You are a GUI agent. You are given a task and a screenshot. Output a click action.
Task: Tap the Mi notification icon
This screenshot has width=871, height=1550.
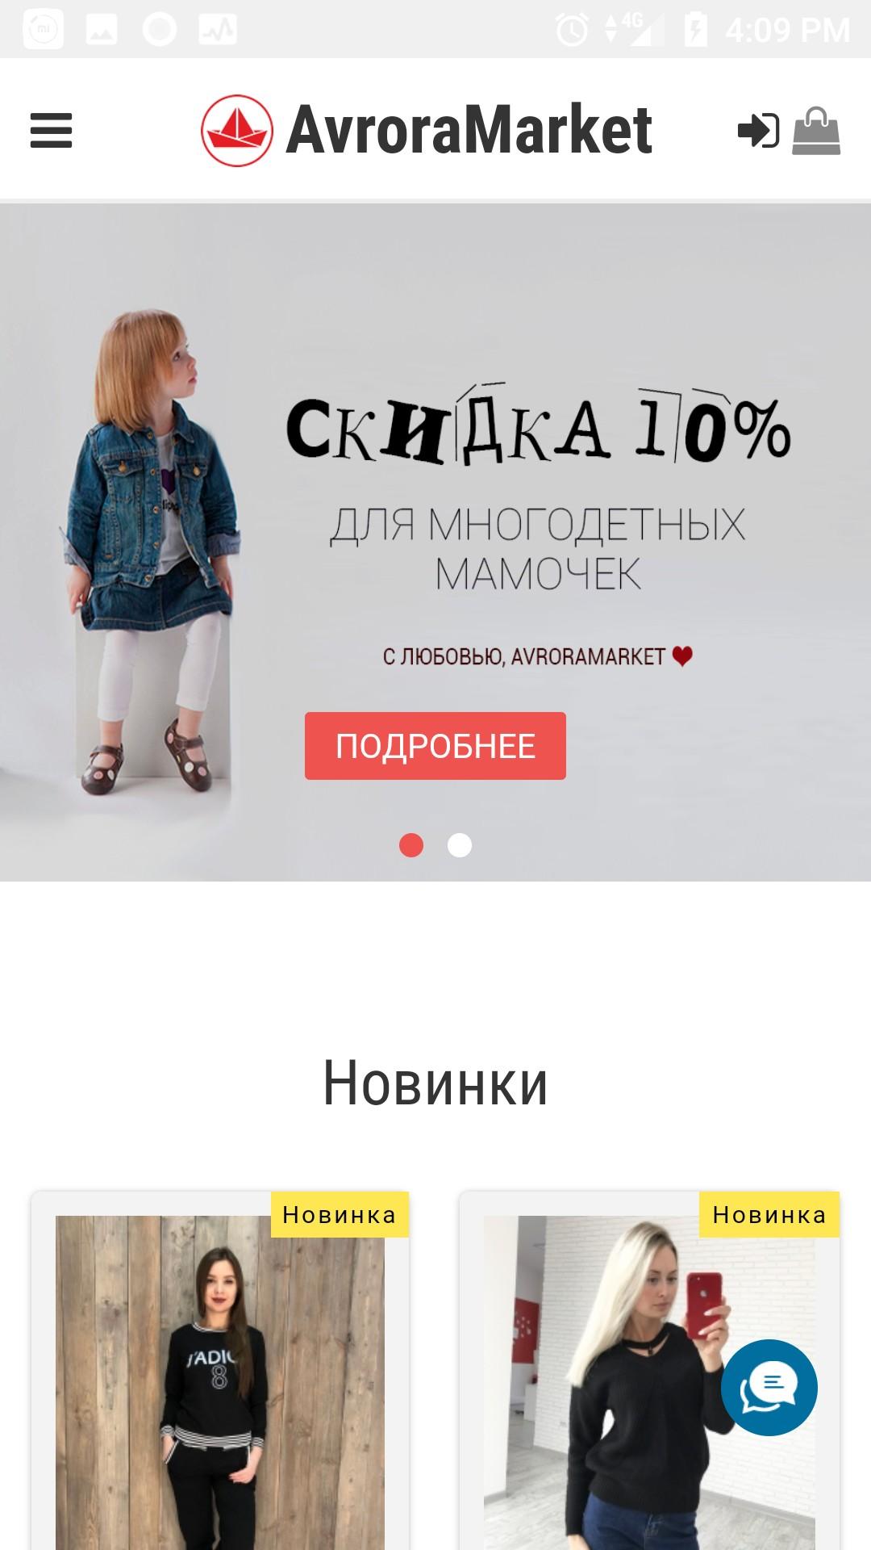click(43, 30)
